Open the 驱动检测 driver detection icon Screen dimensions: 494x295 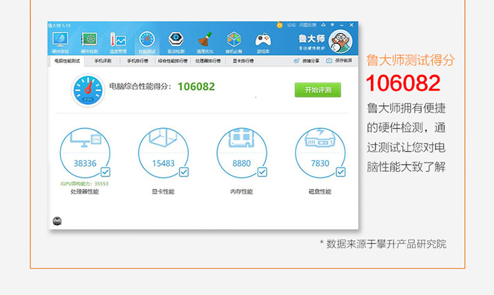[x=176, y=40]
